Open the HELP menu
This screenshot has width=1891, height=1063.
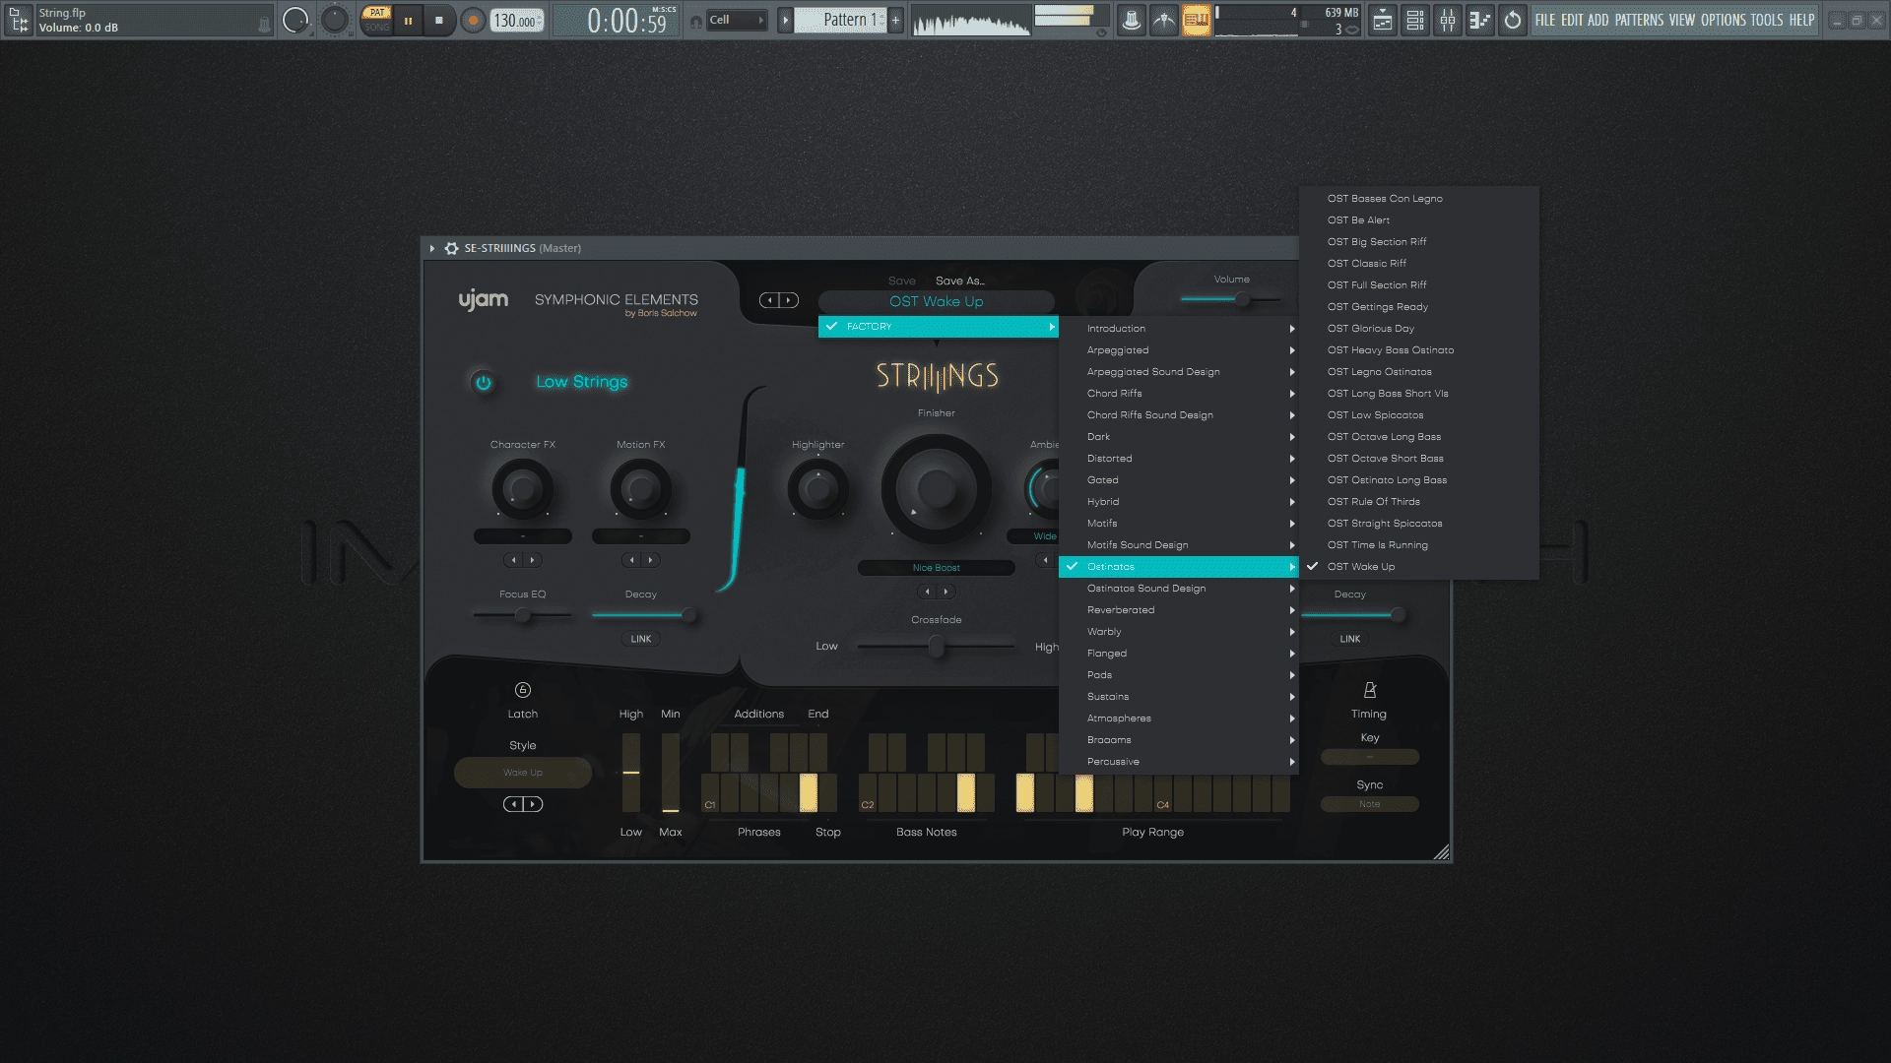(1802, 20)
